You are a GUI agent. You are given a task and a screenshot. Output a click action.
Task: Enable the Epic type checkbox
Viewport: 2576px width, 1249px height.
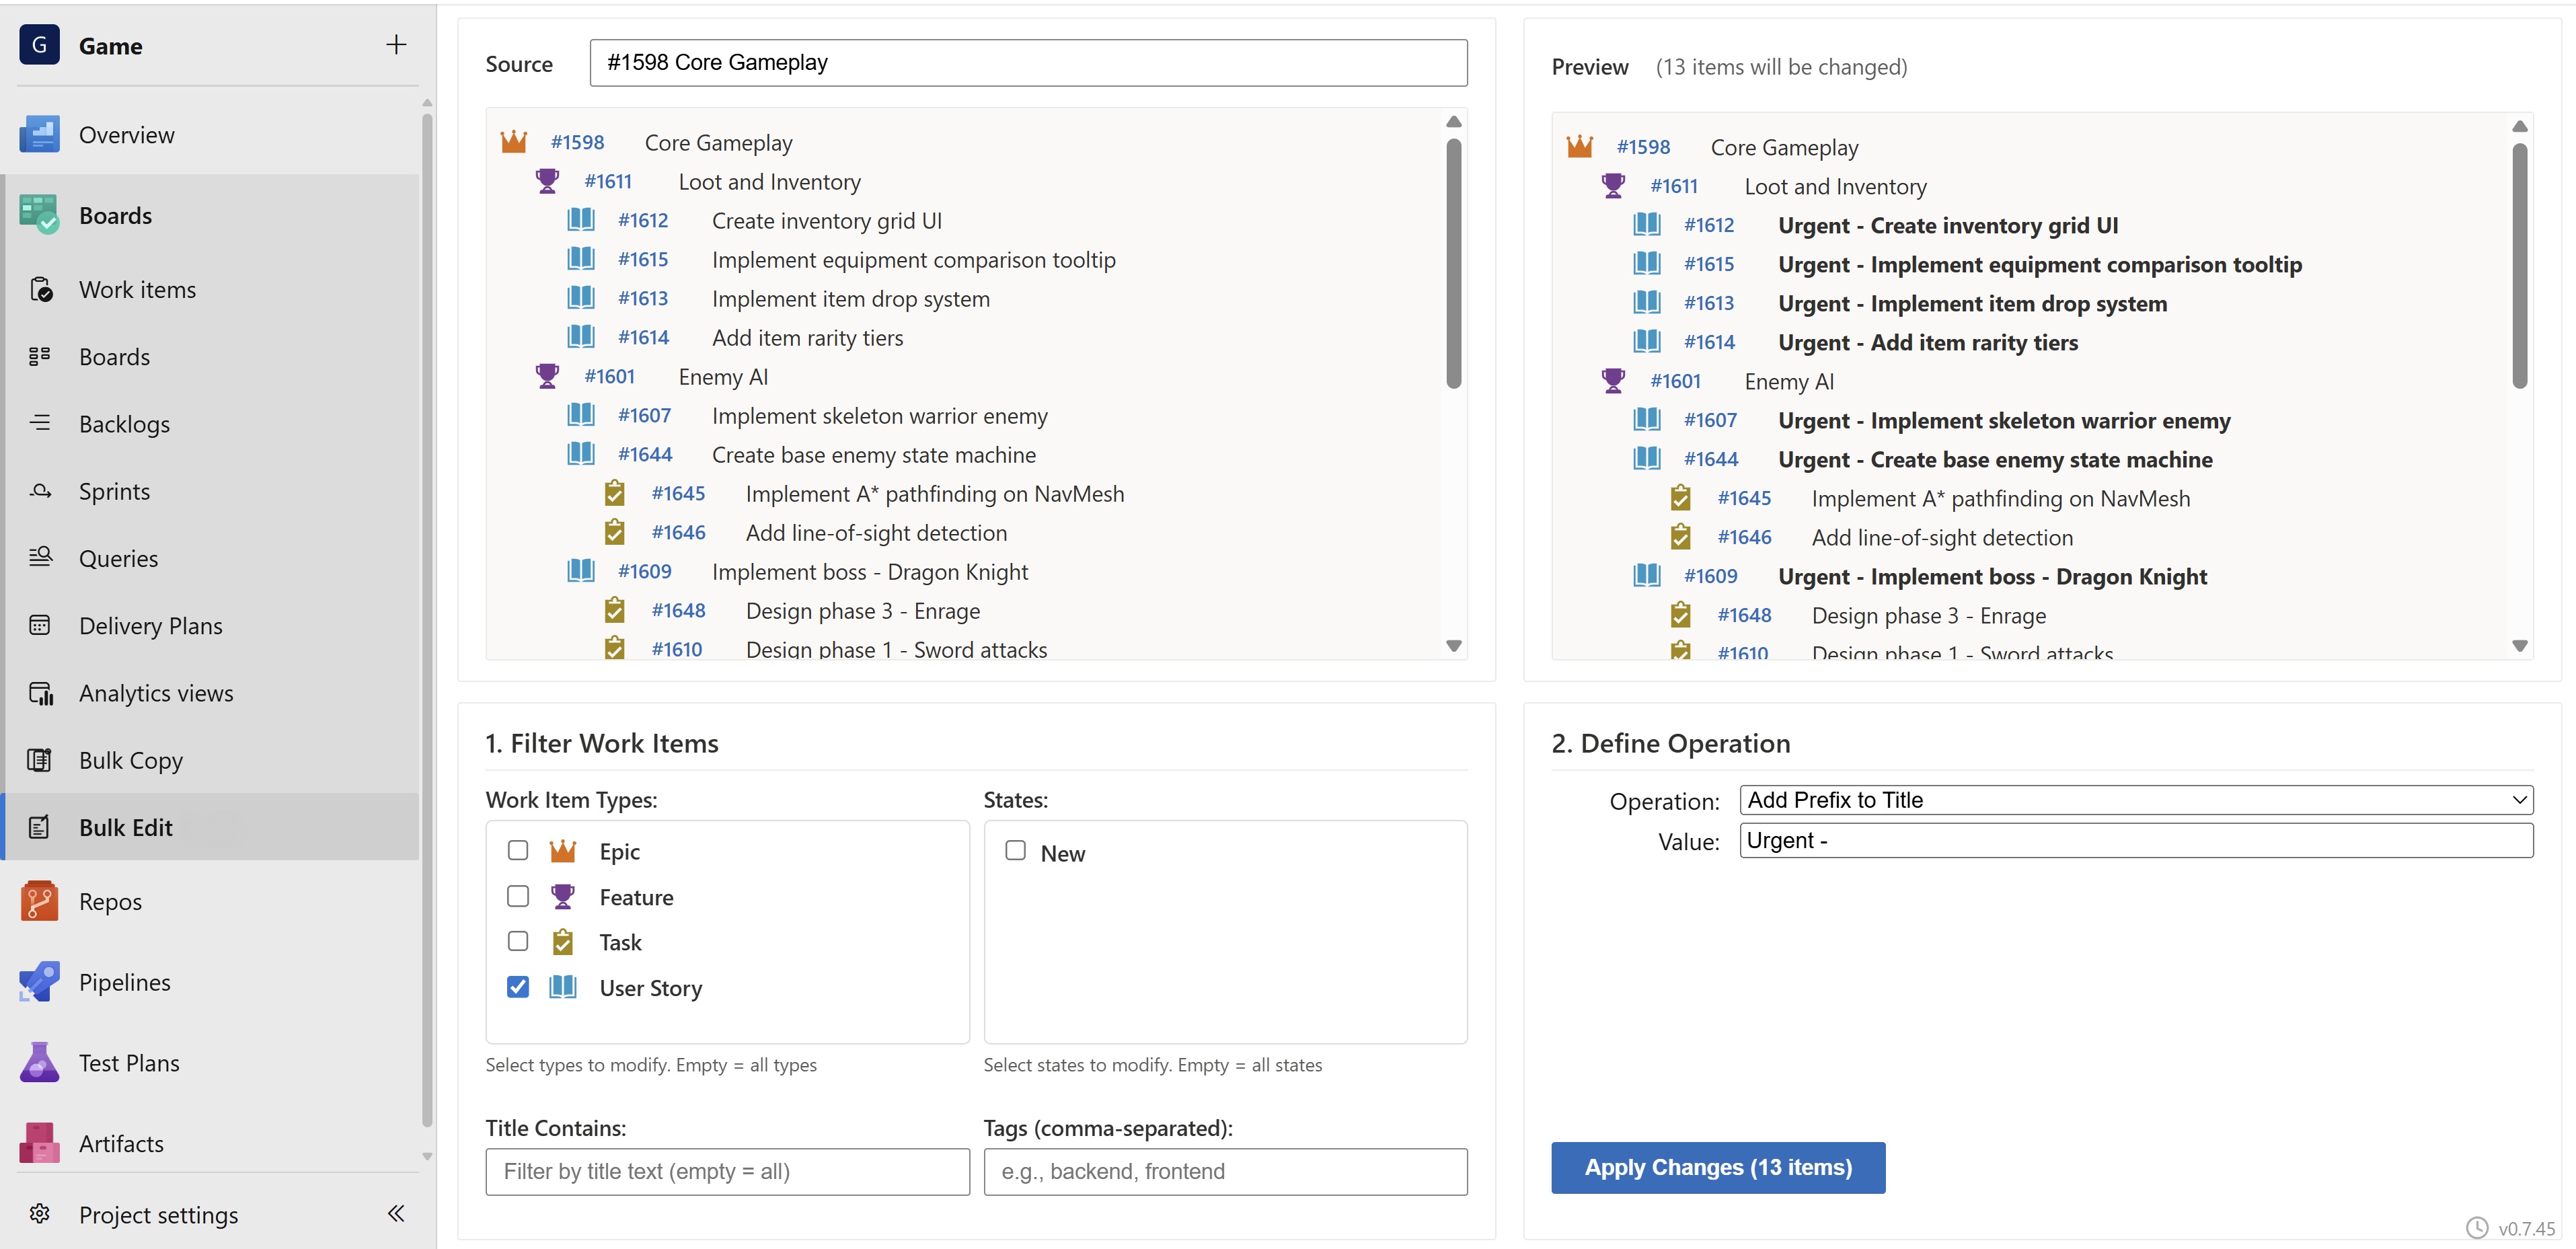pos(518,850)
